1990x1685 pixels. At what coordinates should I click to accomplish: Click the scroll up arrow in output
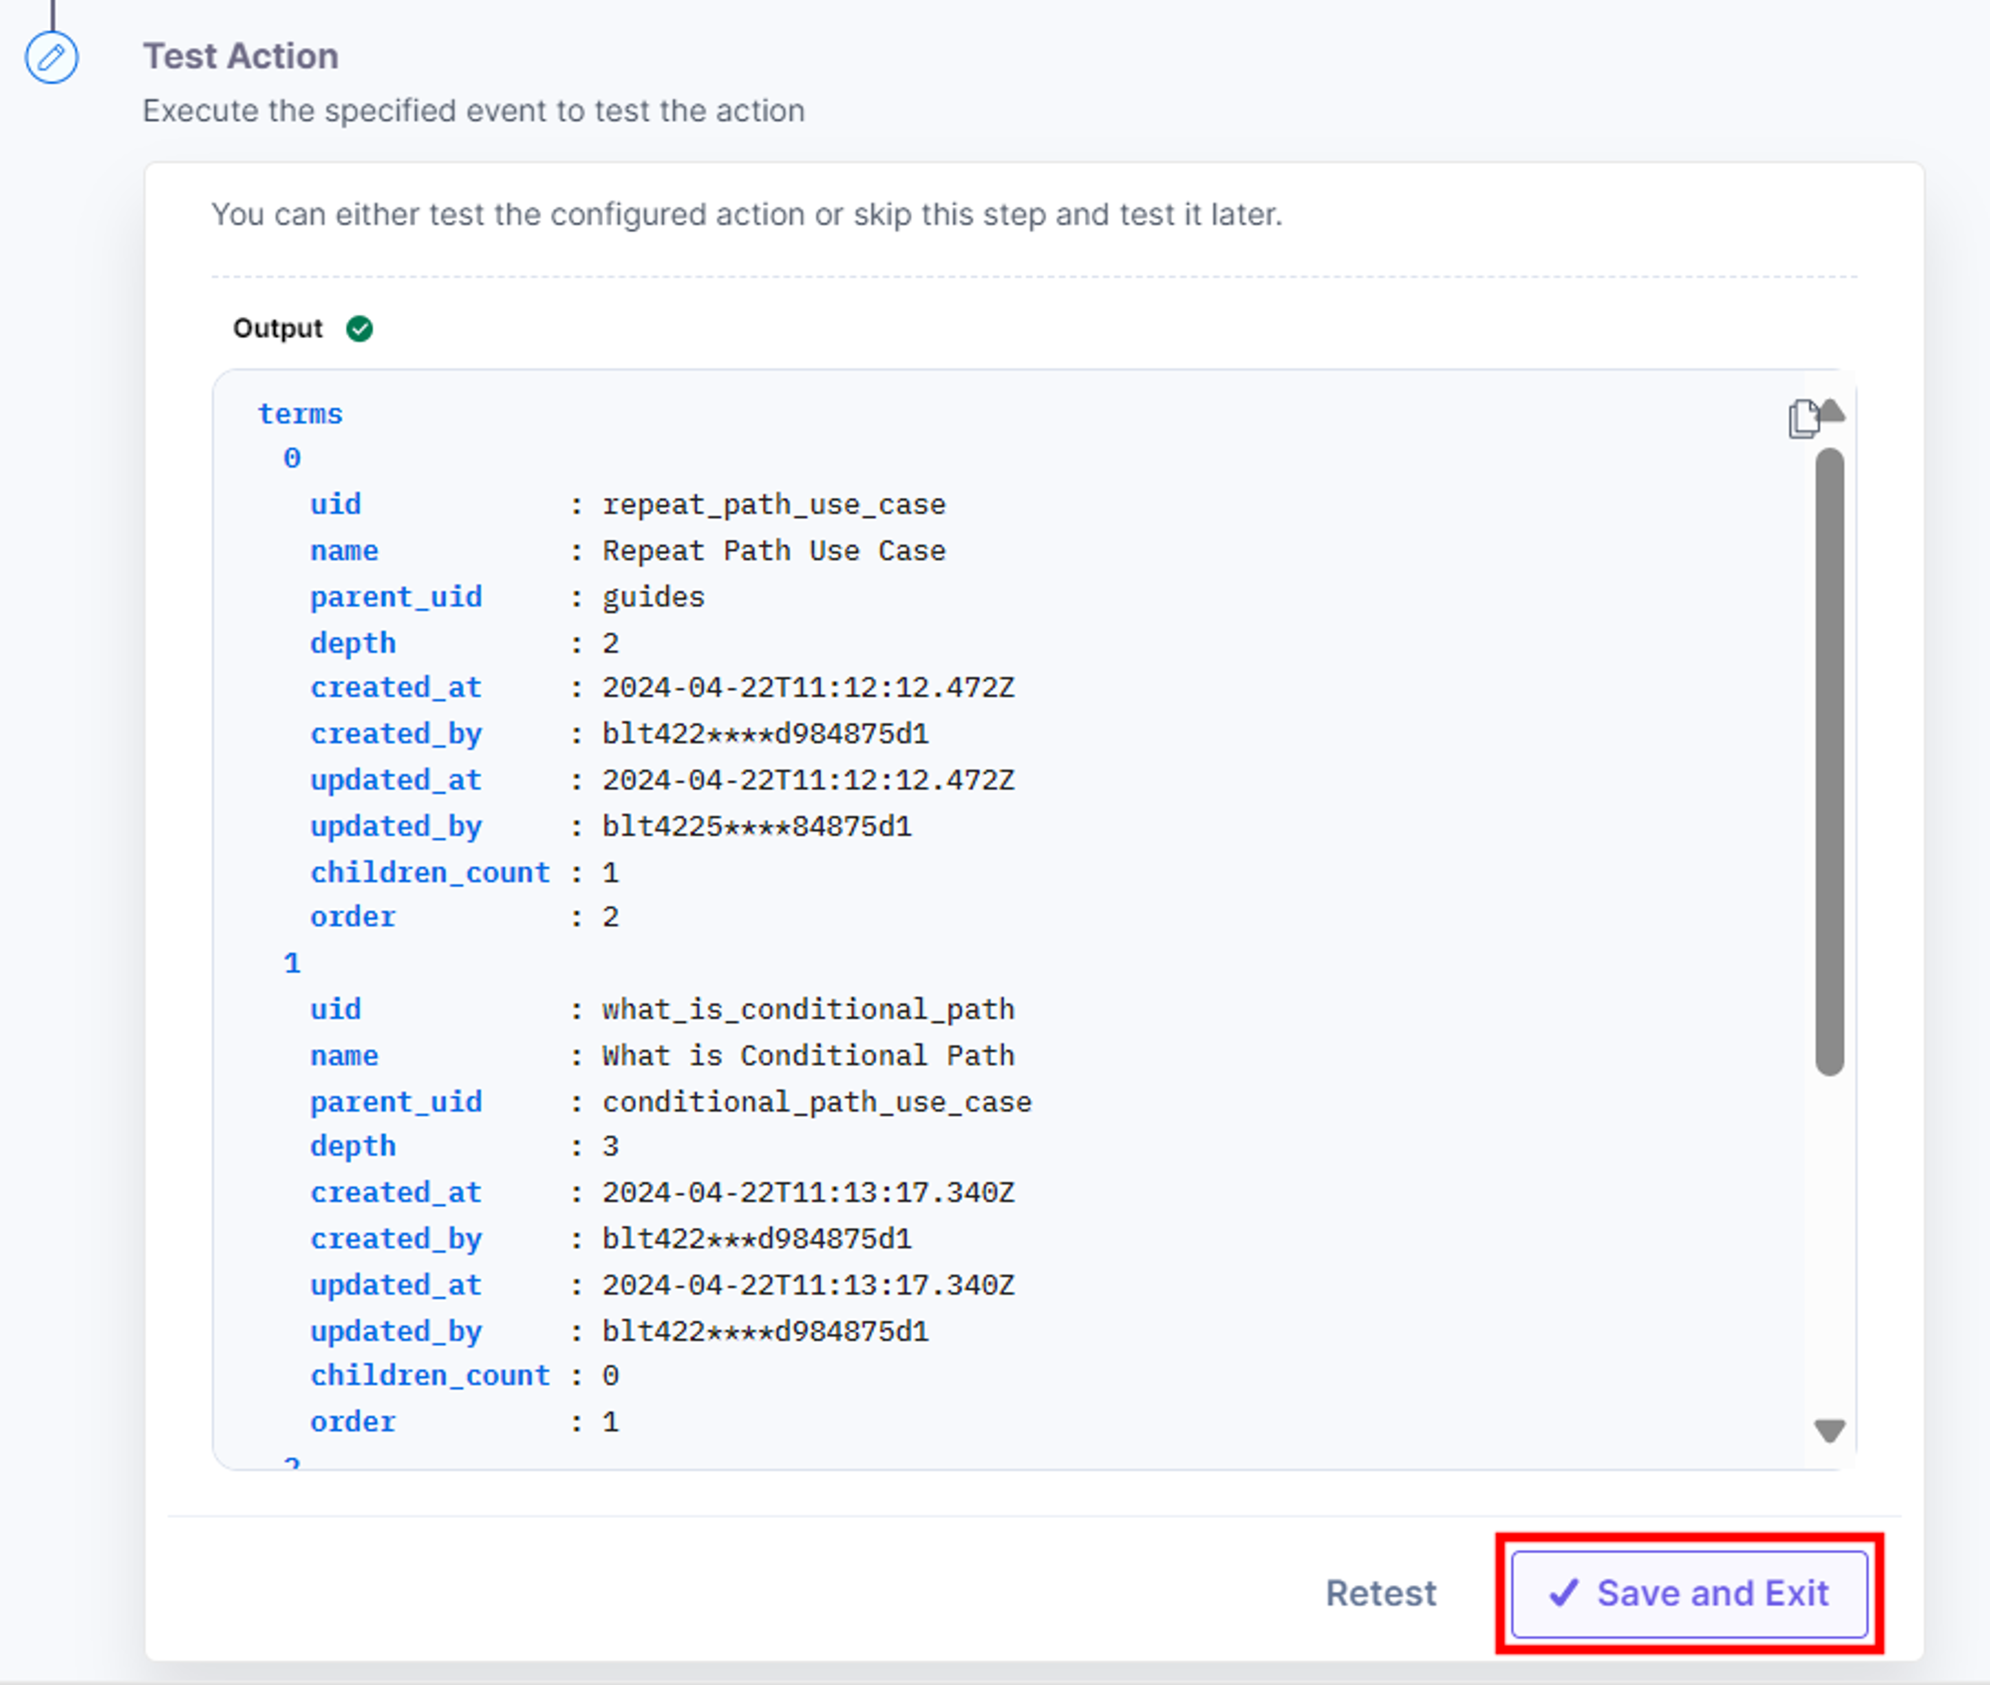pyautogui.click(x=1832, y=411)
